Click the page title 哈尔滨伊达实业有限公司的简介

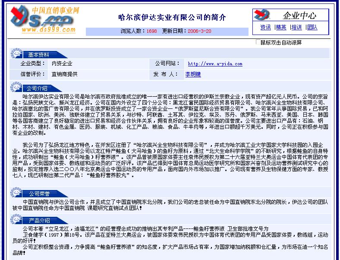172,17
